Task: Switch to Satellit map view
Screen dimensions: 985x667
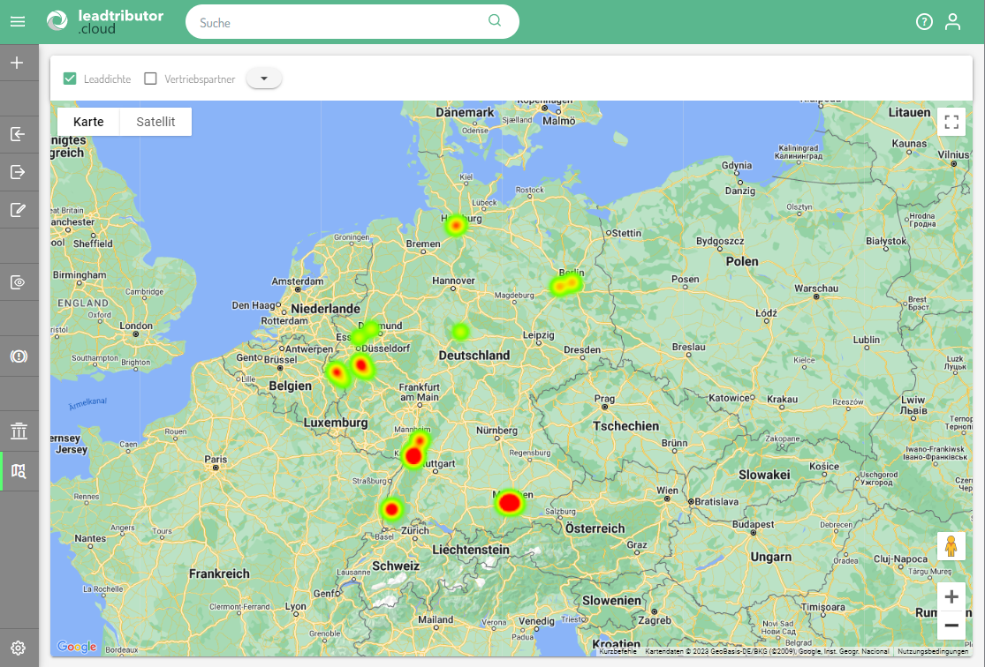Action: (x=155, y=122)
